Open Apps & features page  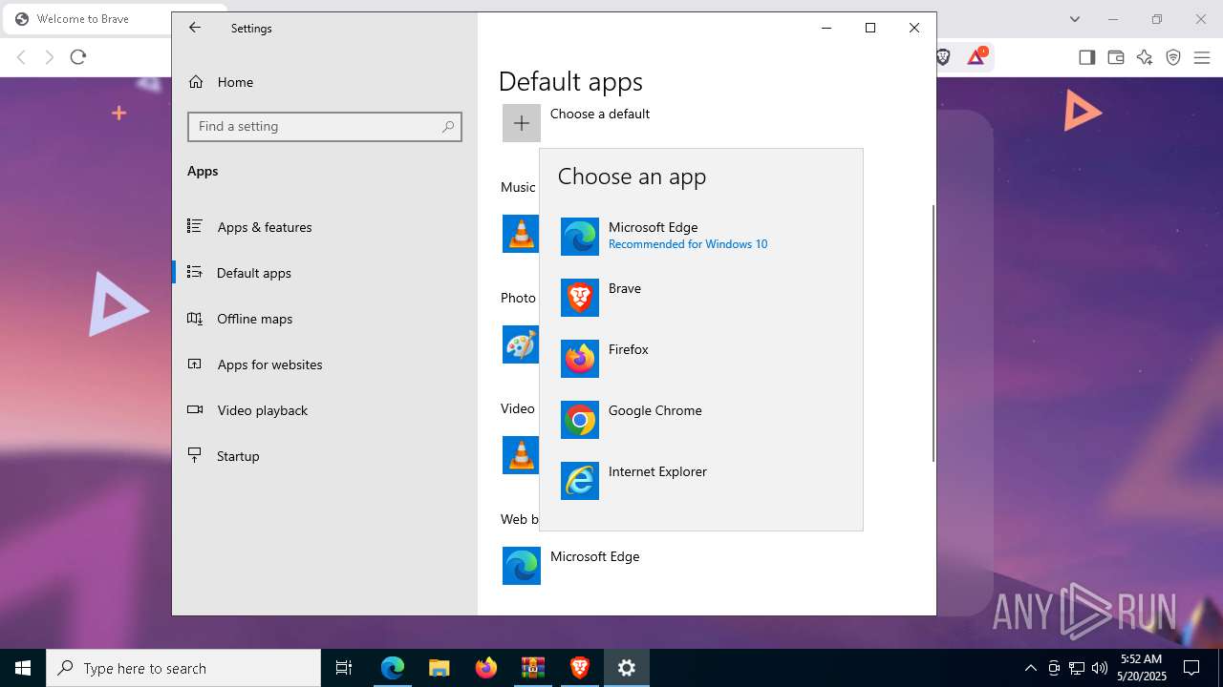click(x=325, y=227)
